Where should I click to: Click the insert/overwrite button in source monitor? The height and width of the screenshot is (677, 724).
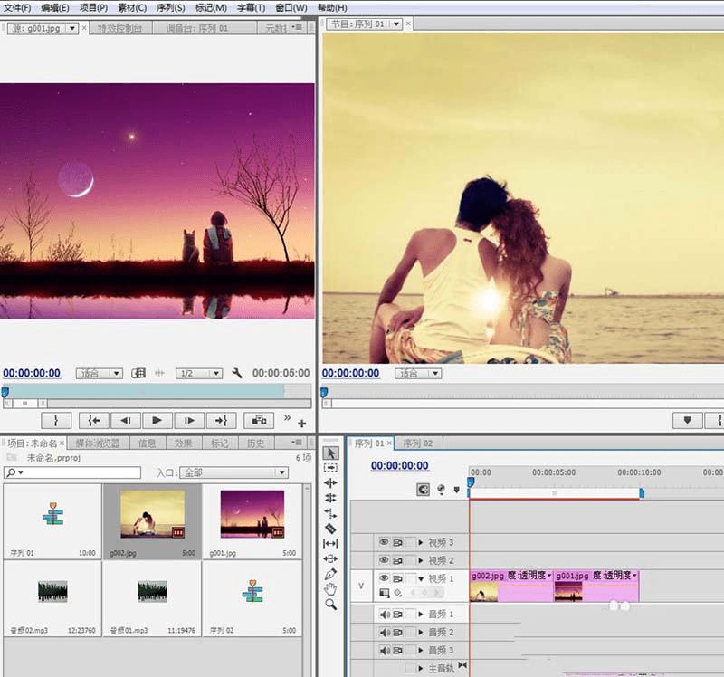(259, 420)
